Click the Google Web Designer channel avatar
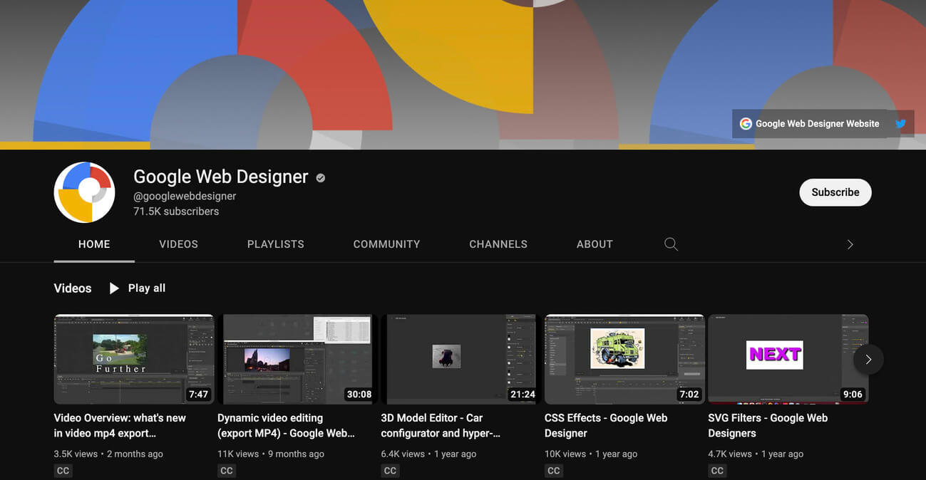The width and height of the screenshot is (926, 480). click(85, 192)
